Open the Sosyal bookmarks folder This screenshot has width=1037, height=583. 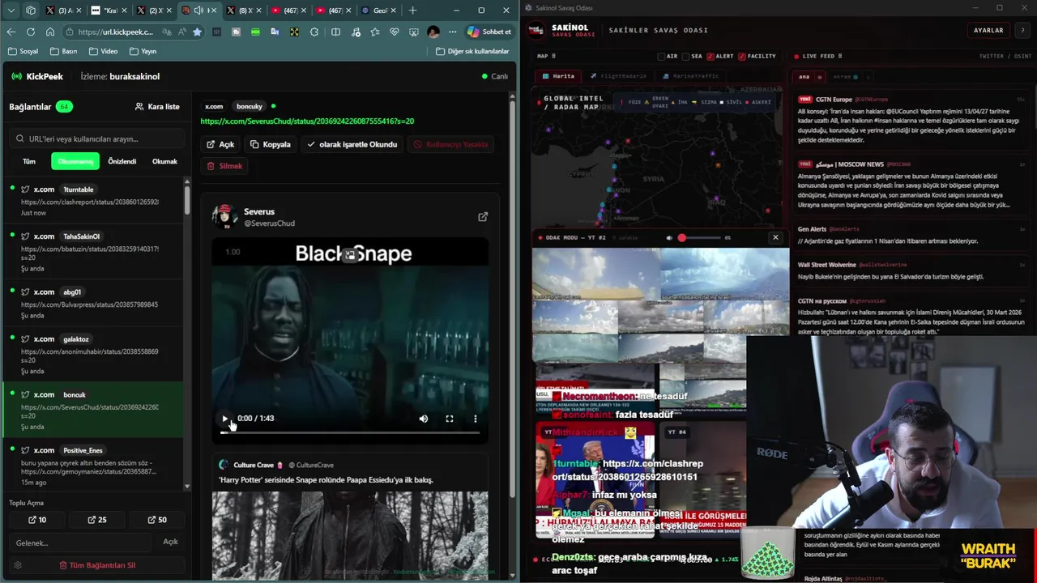[23, 51]
